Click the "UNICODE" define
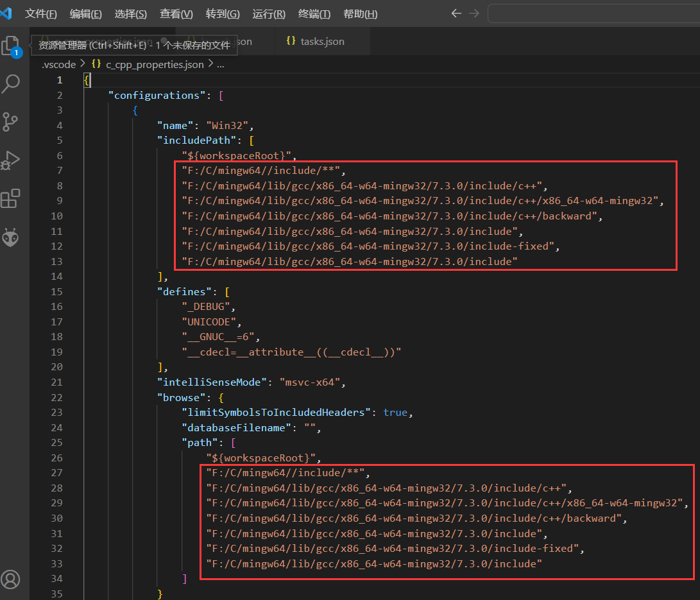 (209, 322)
